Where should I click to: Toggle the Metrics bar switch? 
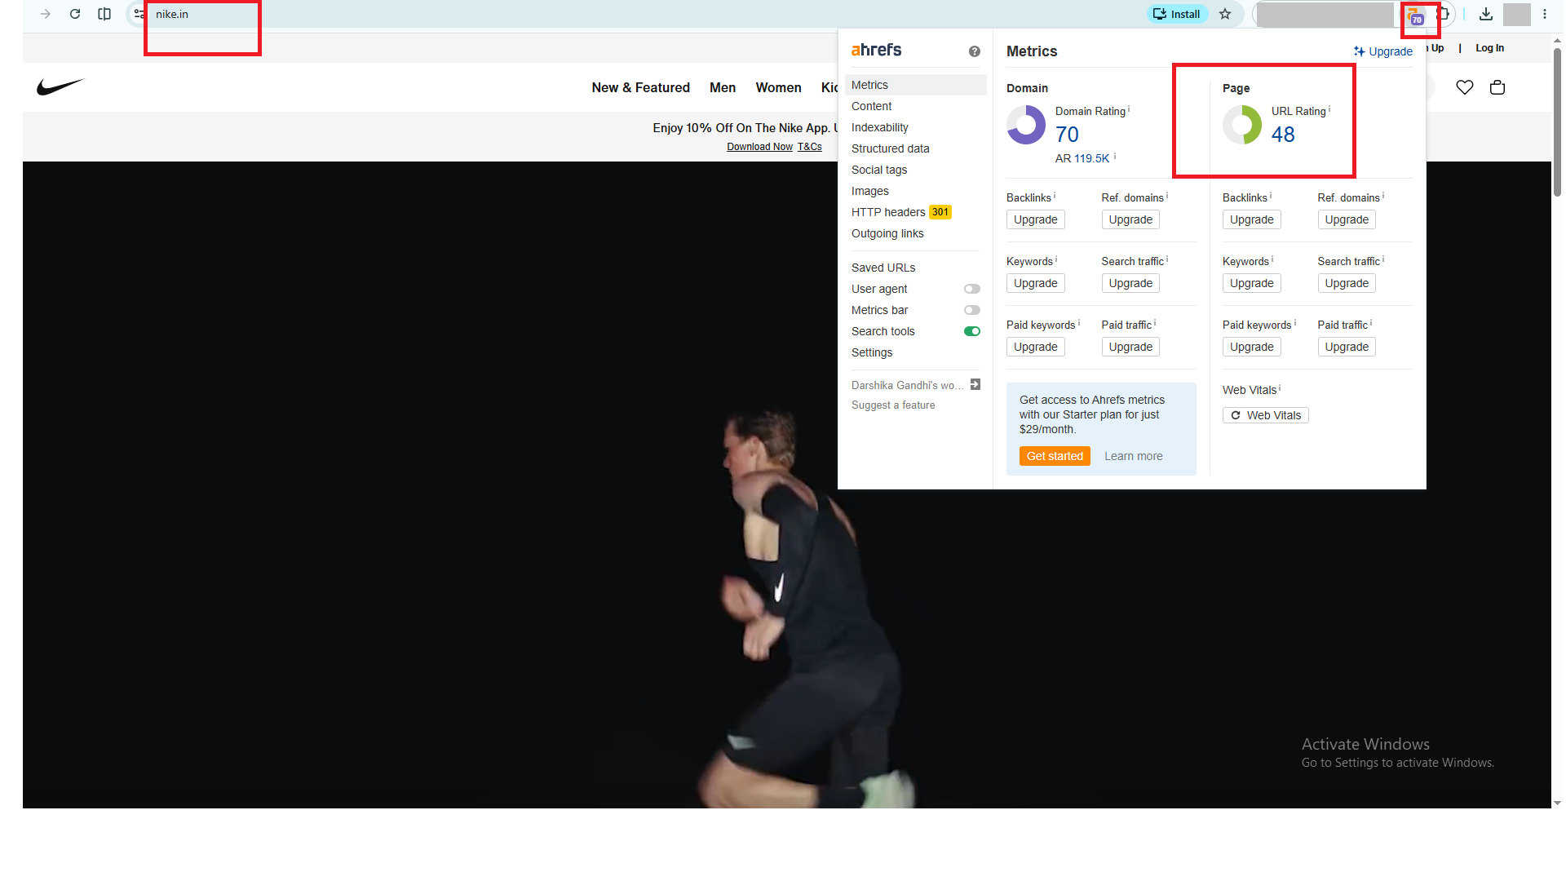click(x=972, y=310)
